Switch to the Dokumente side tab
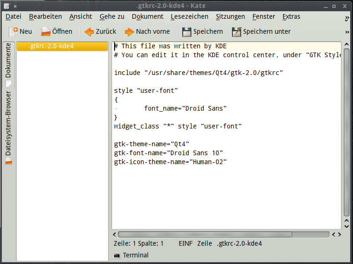The image size is (353, 264). [8, 65]
